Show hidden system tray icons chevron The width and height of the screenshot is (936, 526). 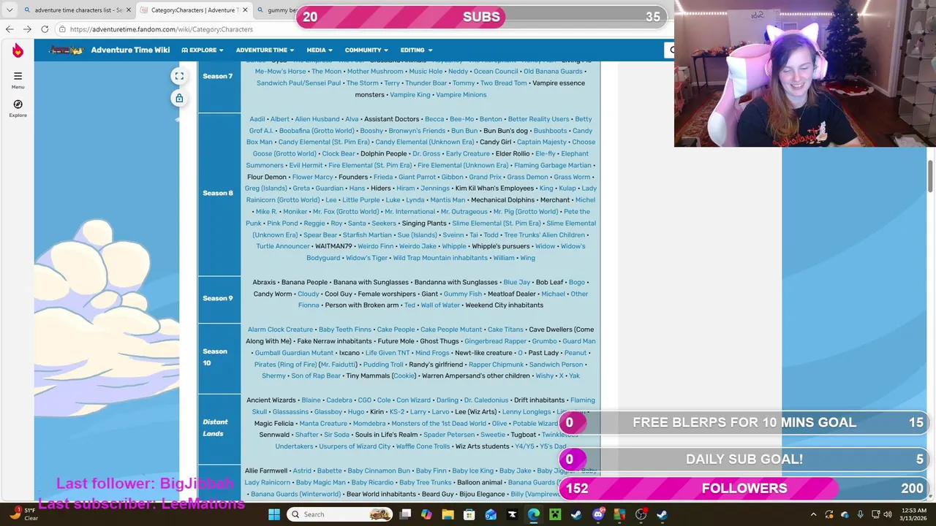[813, 514]
